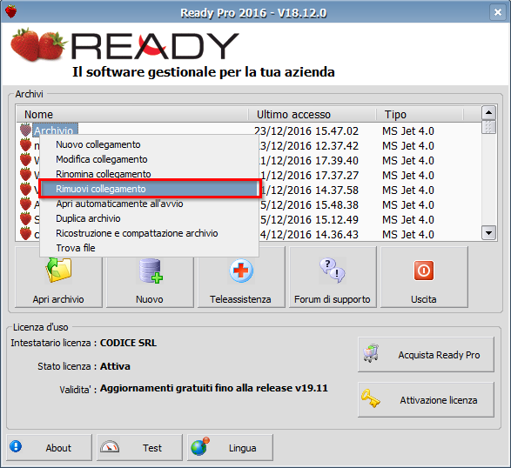This screenshot has width=511, height=468.
Task: Click strawberry icon in the 15.12.49 row
Action: click(25, 219)
